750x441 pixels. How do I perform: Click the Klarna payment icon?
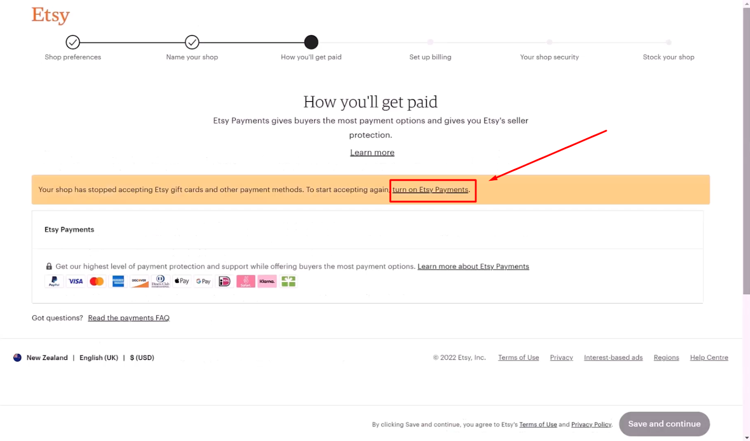click(267, 281)
